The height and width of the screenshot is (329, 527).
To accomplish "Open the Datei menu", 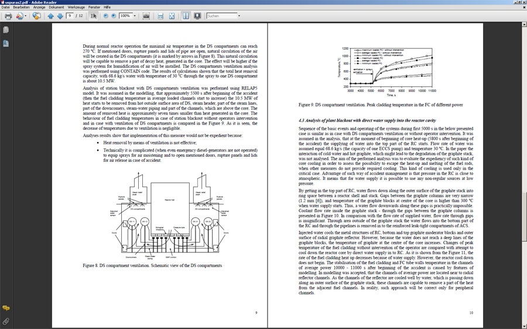I will 6,7.
